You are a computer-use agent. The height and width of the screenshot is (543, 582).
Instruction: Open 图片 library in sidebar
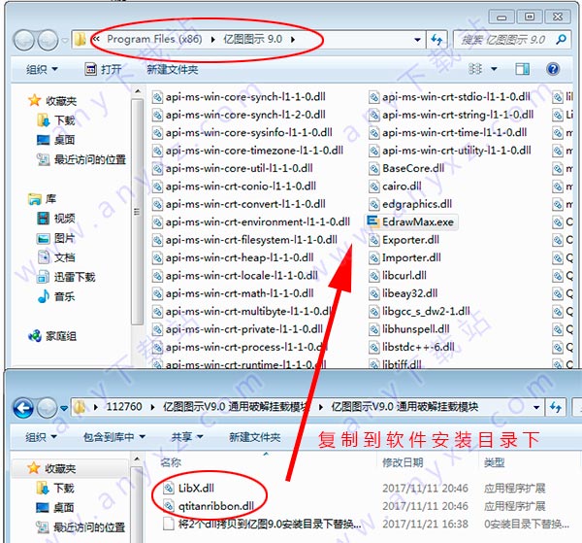click(x=56, y=238)
